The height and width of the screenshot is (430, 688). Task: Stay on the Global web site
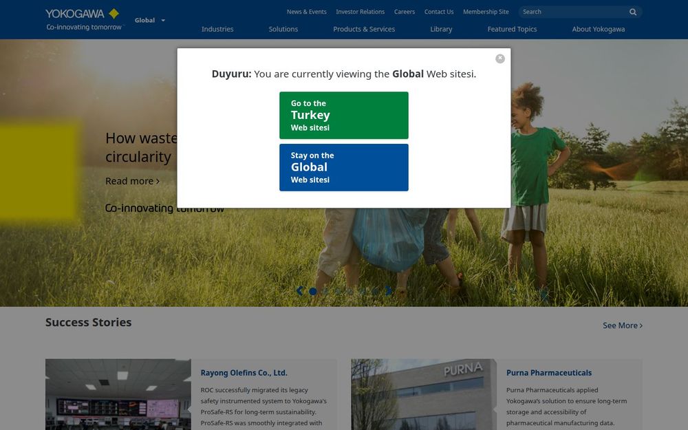pyautogui.click(x=343, y=168)
